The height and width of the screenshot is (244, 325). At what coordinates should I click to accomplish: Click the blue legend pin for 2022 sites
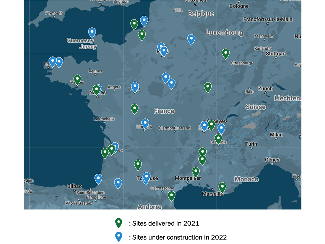click(x=119, y=237)
